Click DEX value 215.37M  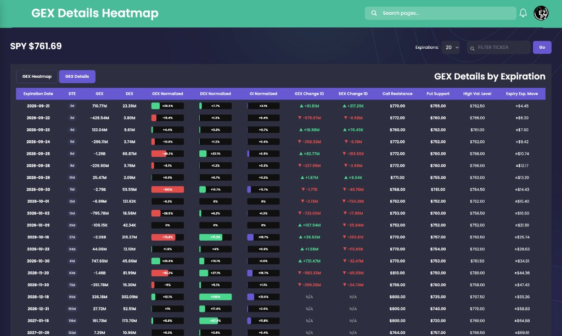click(130, 237)
